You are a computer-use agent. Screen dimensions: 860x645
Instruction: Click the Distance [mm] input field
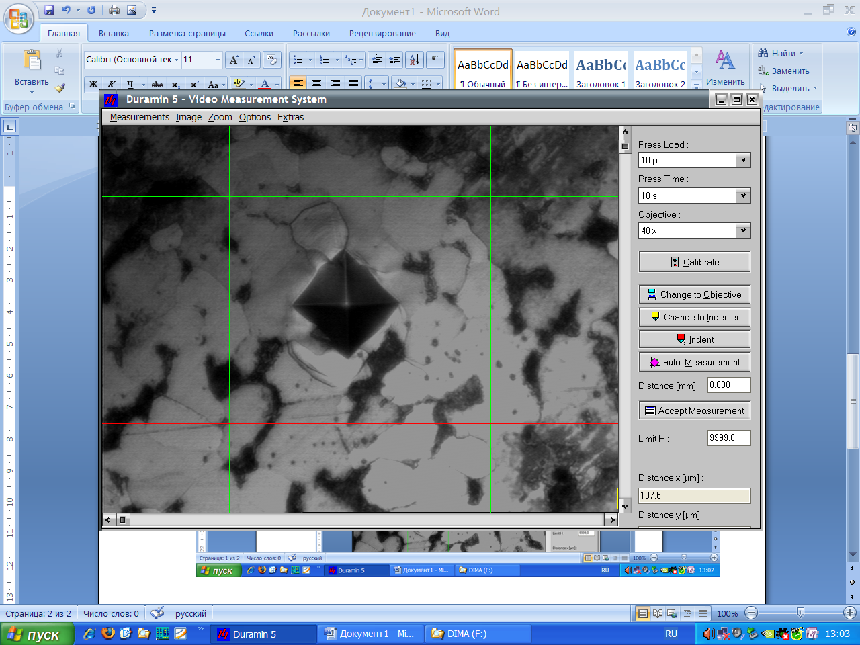click(x=729, y=385)
